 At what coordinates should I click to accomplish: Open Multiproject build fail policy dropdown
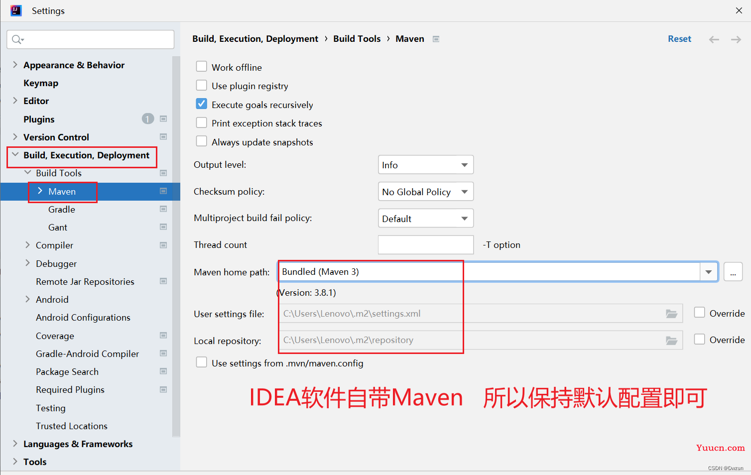(426, 219)
